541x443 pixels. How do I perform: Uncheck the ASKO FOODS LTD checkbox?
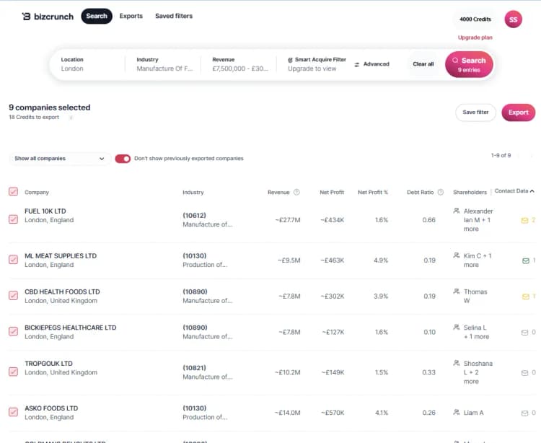click(x=14, y=412)
